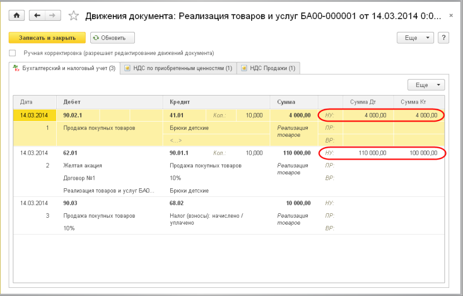Click the НДС по приобретенным ценностям tab icon
463x296 pixels.
tap(127, 68)
